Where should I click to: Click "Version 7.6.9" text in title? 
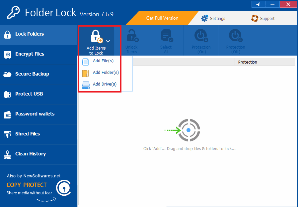point(97,14)
